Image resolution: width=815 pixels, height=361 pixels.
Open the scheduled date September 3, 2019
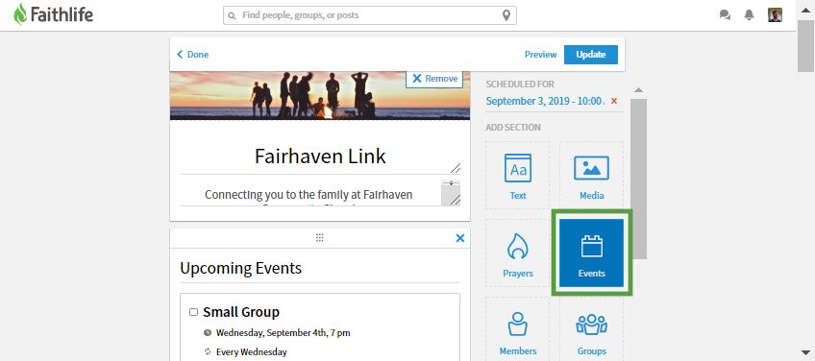[x=544, y=101]
